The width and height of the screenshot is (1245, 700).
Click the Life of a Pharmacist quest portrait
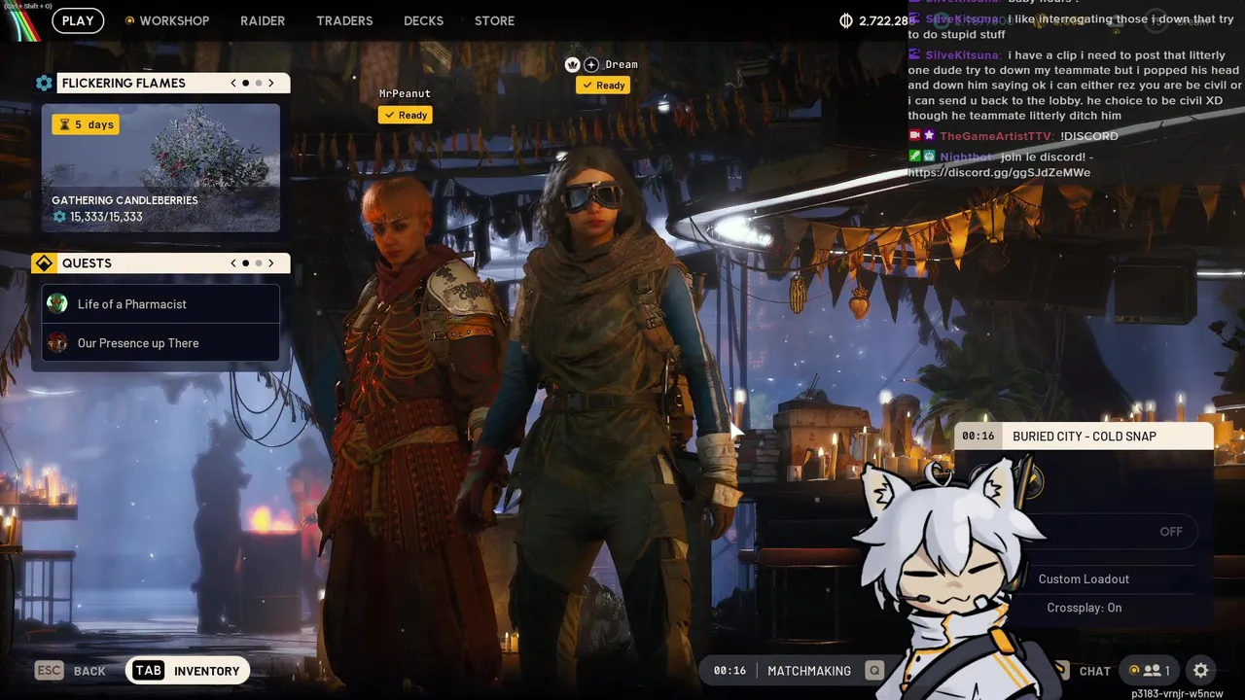tap(57, 303)
